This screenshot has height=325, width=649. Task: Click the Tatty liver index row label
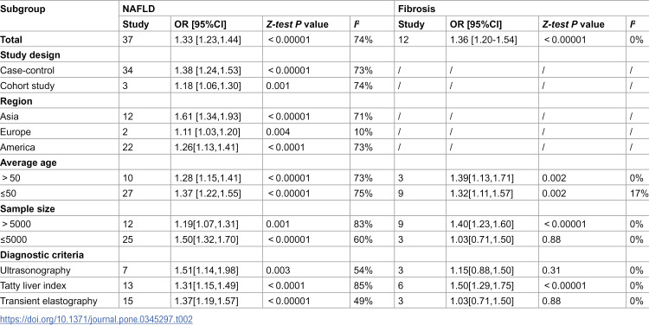[x=33, y=286]
